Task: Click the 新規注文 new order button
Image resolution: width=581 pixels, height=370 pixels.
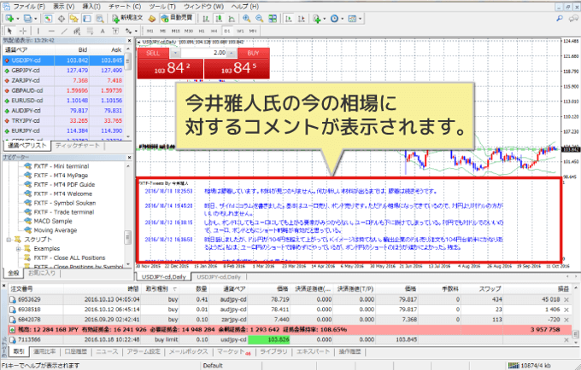Action: (128, 18)
